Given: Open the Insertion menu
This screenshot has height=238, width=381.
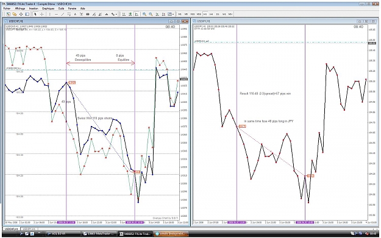Looking at the screenshot, I should pyautogui.click(x=34, y=9).
